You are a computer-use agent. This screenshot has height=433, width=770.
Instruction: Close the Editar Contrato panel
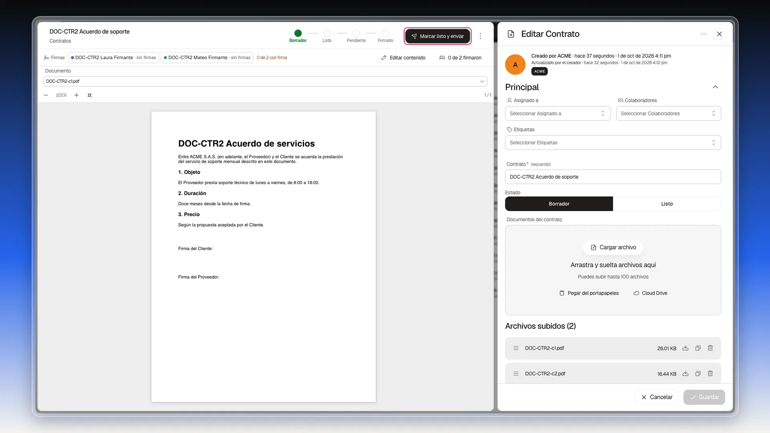[x=719, y=34]
